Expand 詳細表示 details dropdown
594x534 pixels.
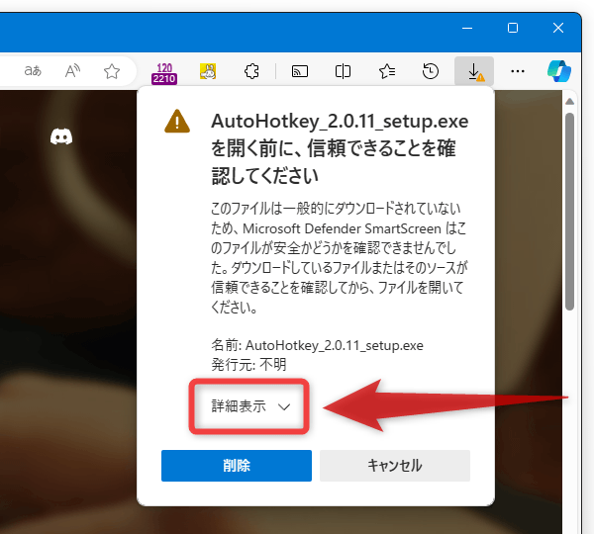(x=249, y=406)
